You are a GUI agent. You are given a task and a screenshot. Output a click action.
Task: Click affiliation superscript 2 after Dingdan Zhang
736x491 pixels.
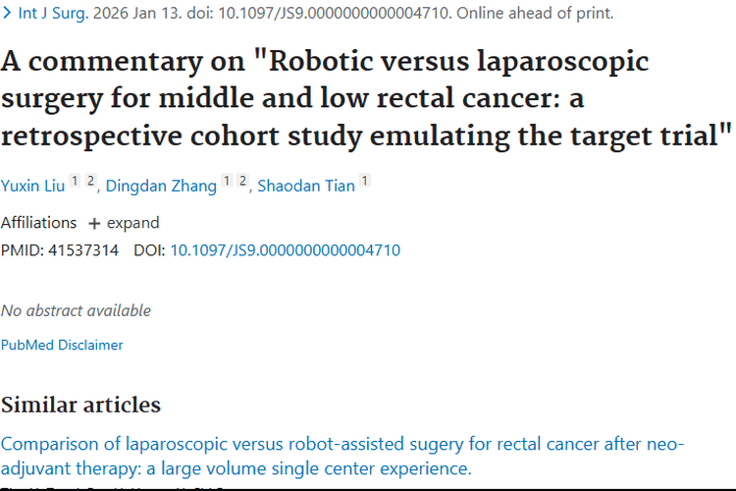tap(240, 182)
